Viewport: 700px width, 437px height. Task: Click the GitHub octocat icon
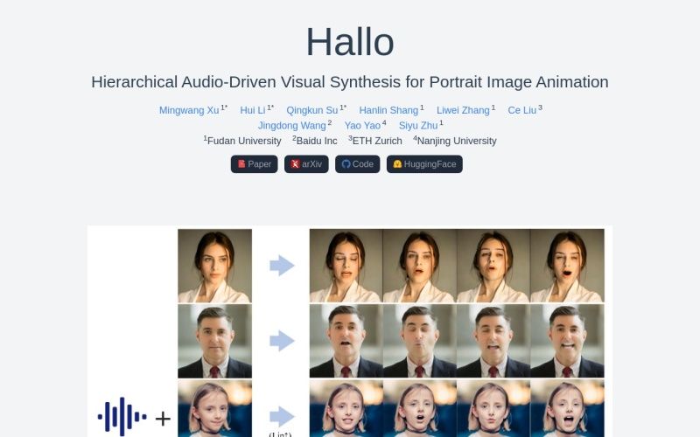coord(346,164)
